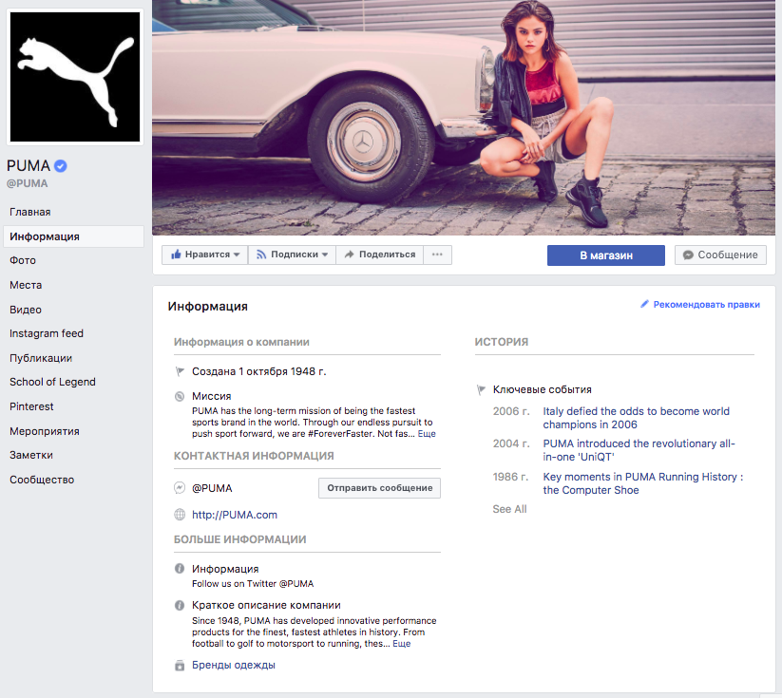Open the Бренды одежды category link
782x698 pixels.
pos(234,665)
